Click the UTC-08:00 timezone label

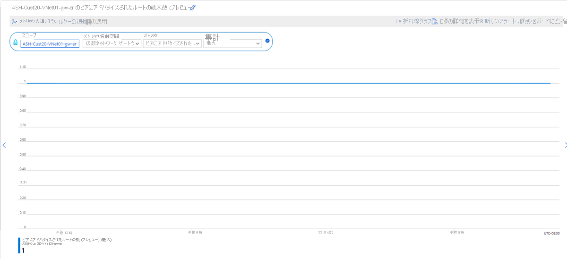pyautogui.click(x=551, y=233)
